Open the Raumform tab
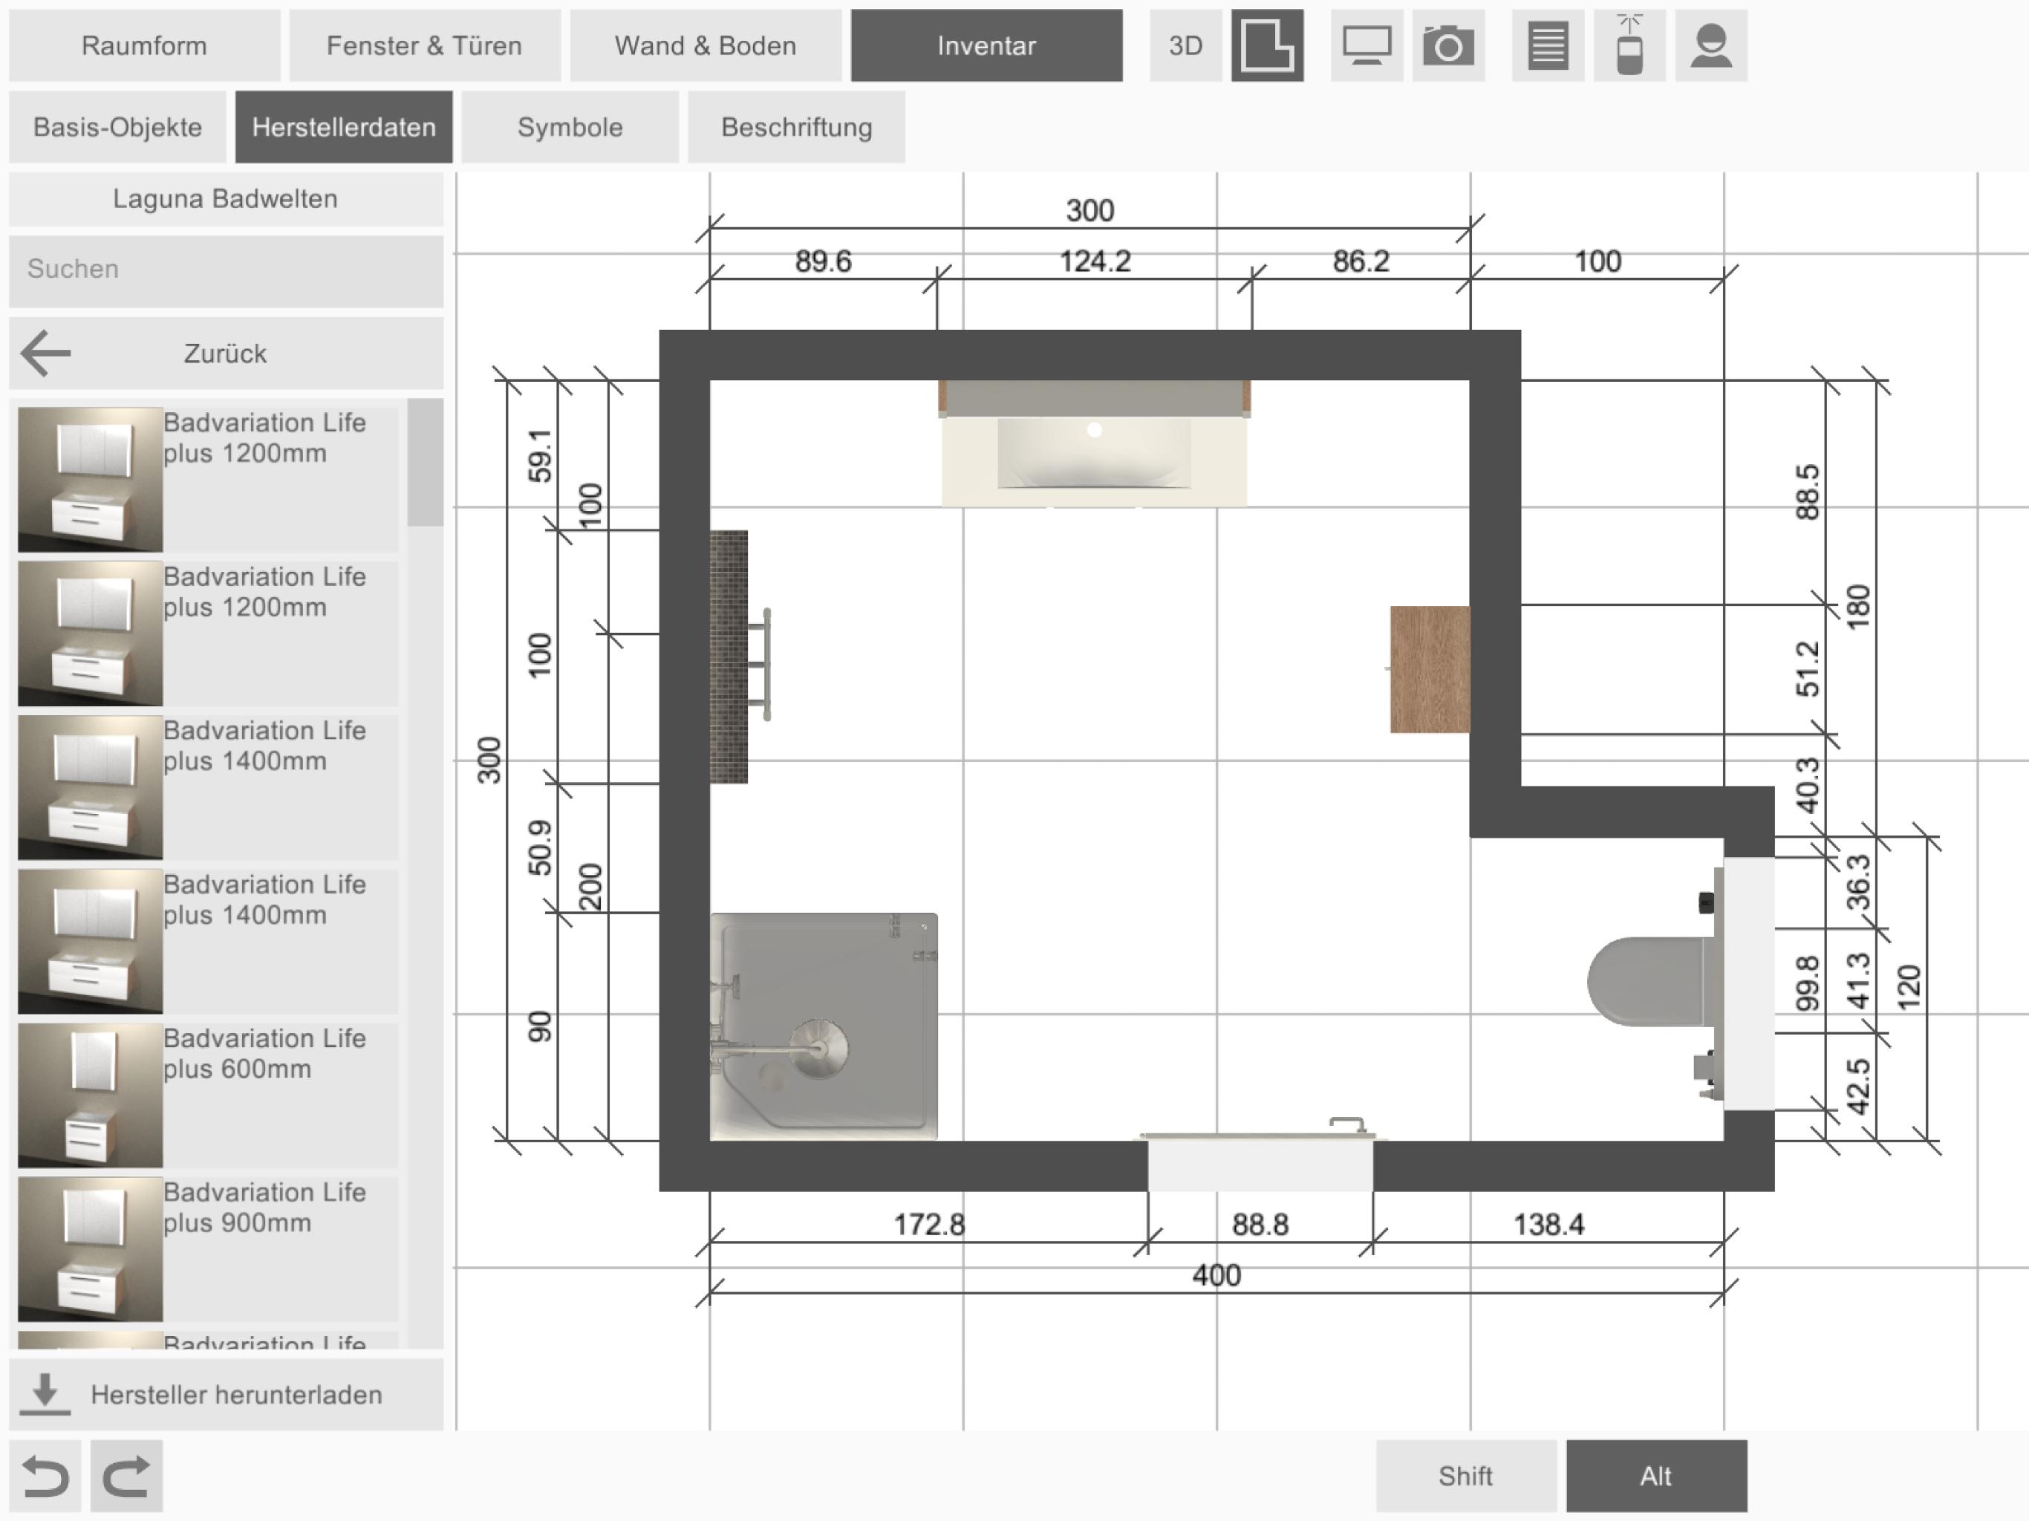 click(x=144, y=46)
